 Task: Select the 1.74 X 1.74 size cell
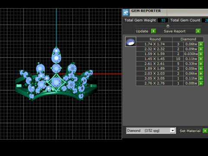click(154, 44)
